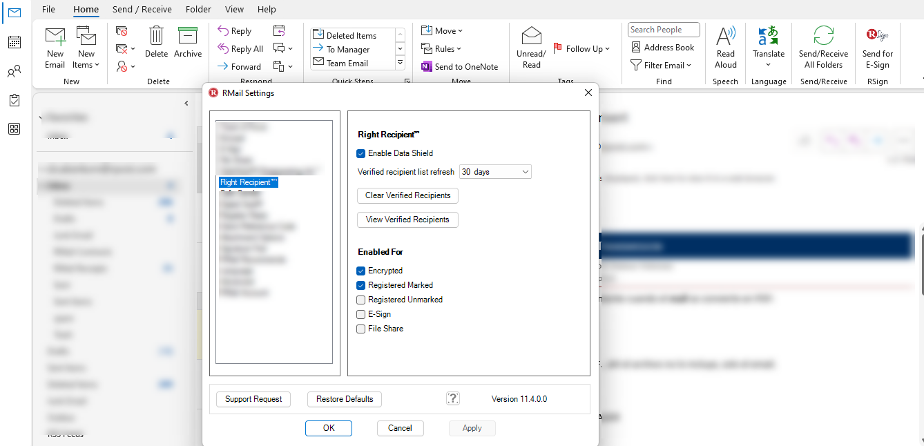Viewport: 924px width, 446px height.
Task: Uncheck the Encrypted checkbox
Action: point(360,271)
